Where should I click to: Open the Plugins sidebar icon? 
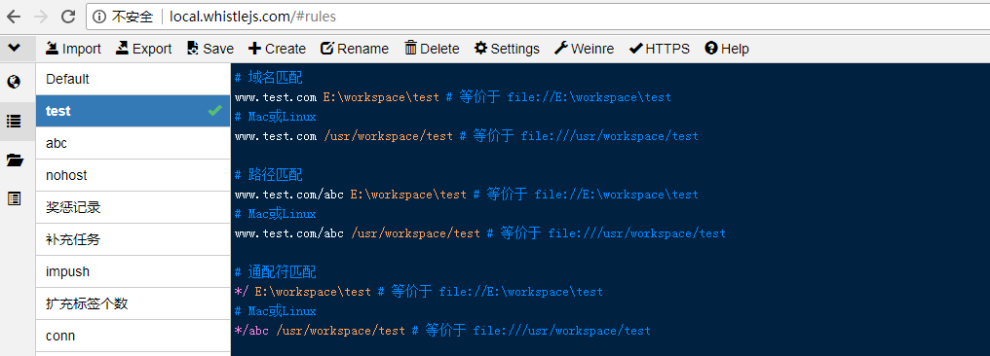click(14, 199)
